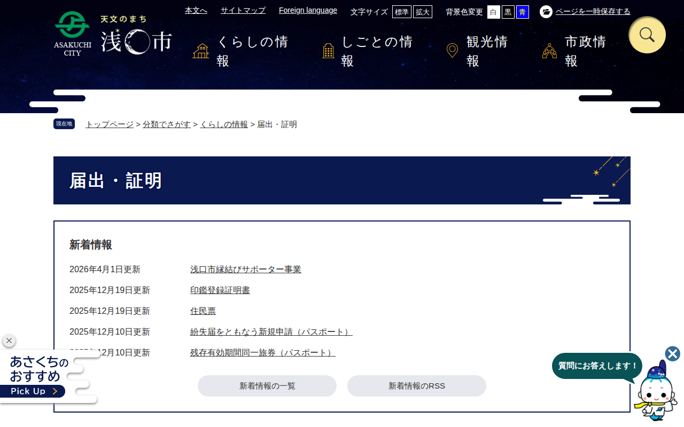Viewport: 684px width, 427px height.
Task: Click 新着情報のRSS button
Action: (x=417, y=386)
